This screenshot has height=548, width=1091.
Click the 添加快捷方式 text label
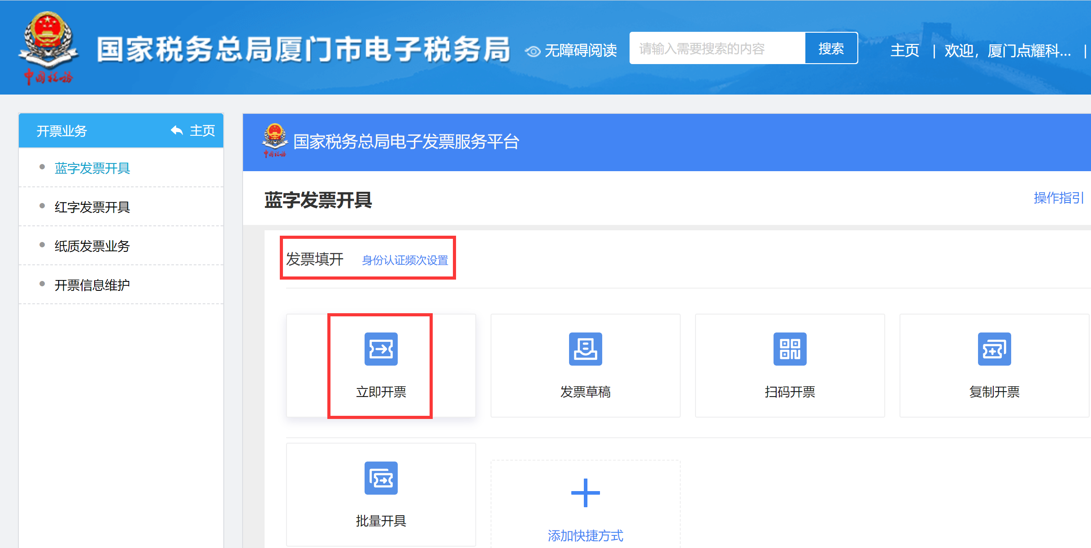pyautogui.click(x=585, y=535)
